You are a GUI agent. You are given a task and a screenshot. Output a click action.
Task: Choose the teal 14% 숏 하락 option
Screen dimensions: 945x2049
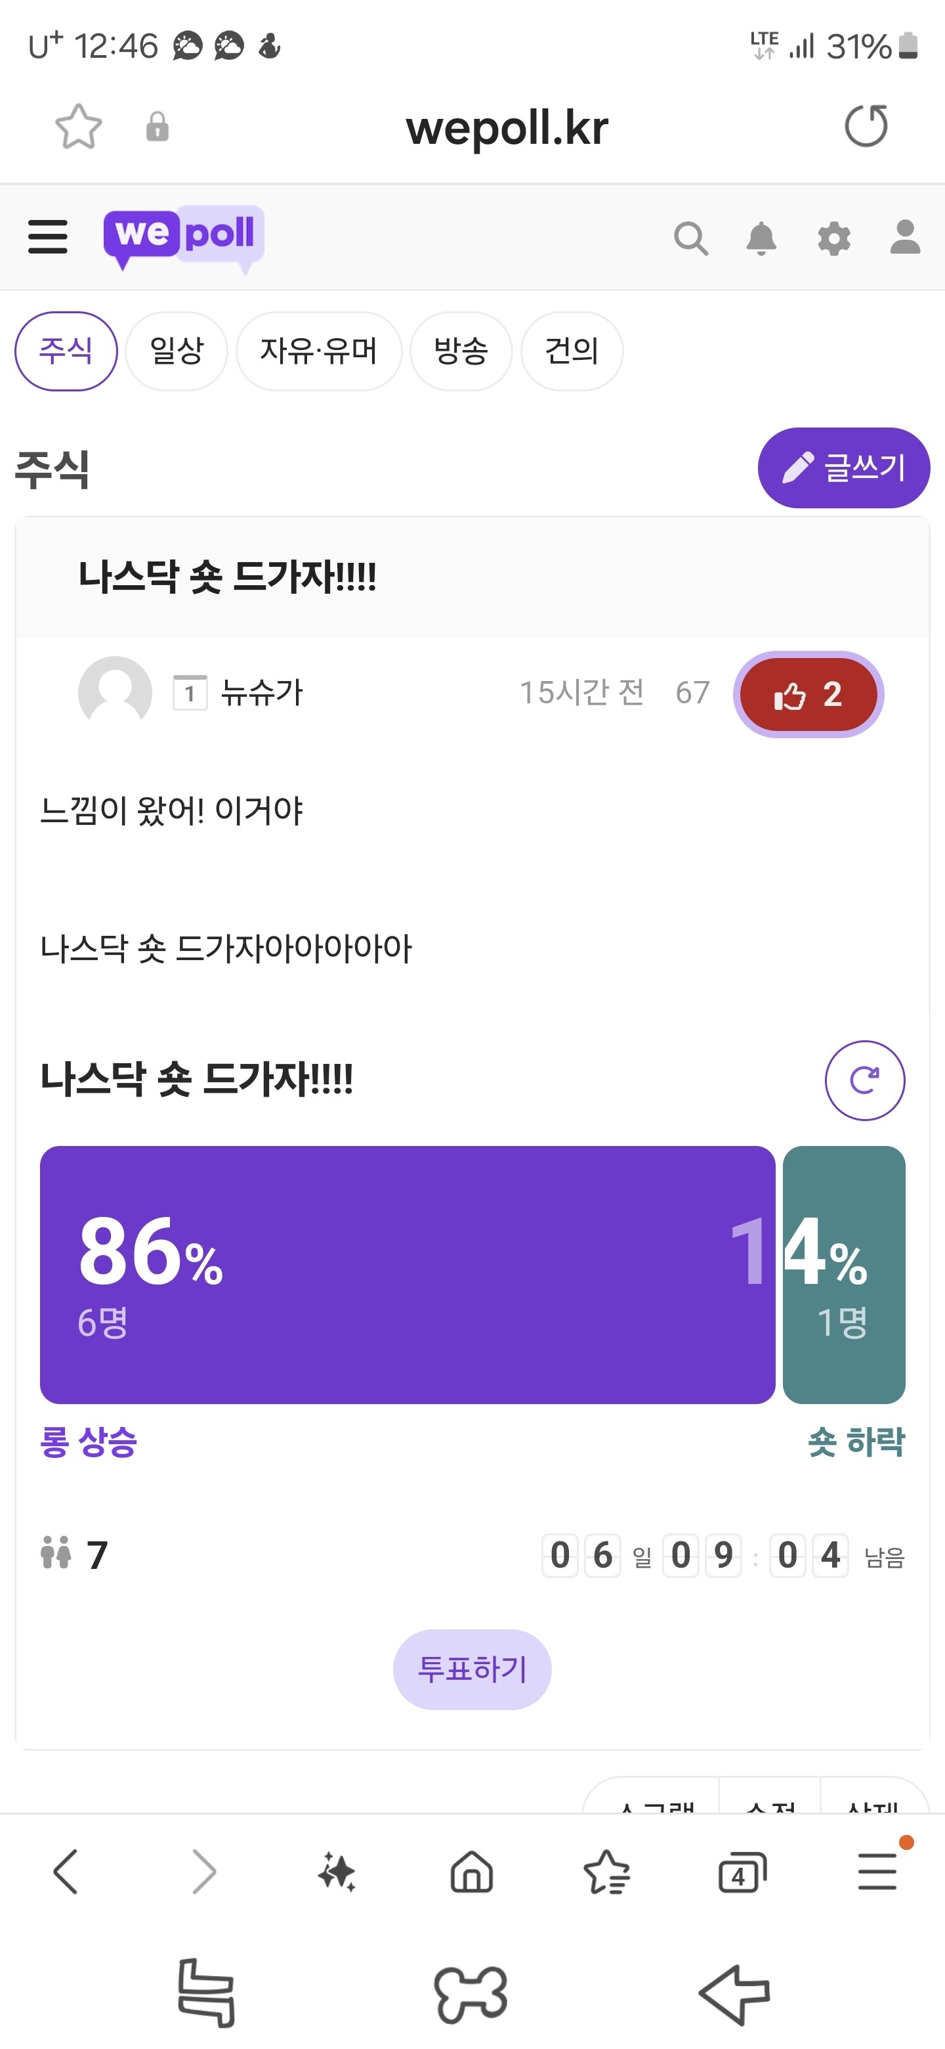pyautogui.click(x=844, y=1274)
